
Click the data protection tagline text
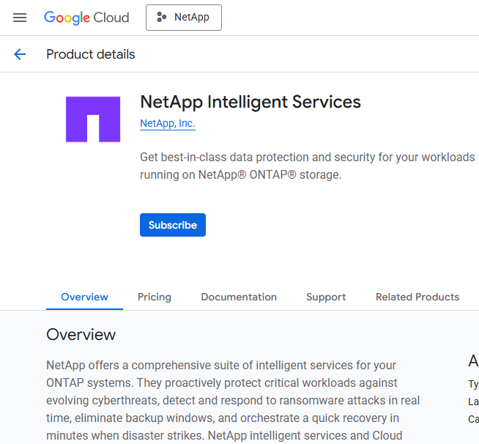click(307, 166)
